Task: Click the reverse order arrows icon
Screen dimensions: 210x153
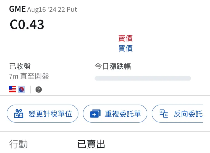Action: point(164,114)
